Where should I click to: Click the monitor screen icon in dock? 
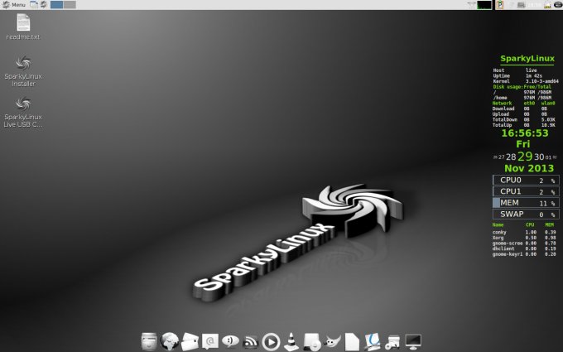click(413, 341)
